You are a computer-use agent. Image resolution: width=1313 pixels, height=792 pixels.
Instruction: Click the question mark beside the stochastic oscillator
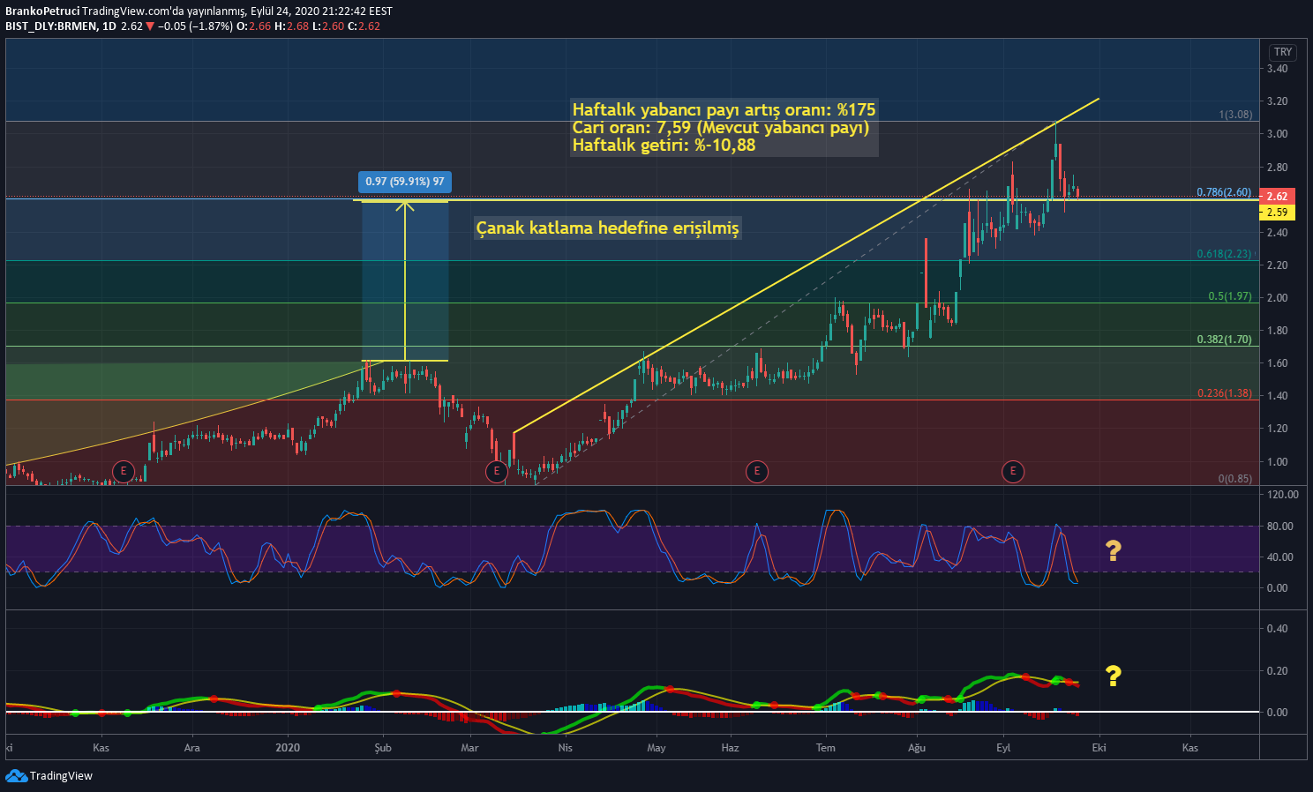(1114, 551)
